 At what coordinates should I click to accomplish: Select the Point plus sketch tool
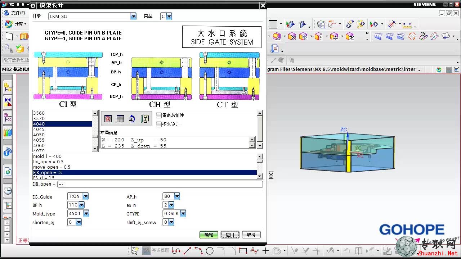pyautogui.click(x=265, y=251)
